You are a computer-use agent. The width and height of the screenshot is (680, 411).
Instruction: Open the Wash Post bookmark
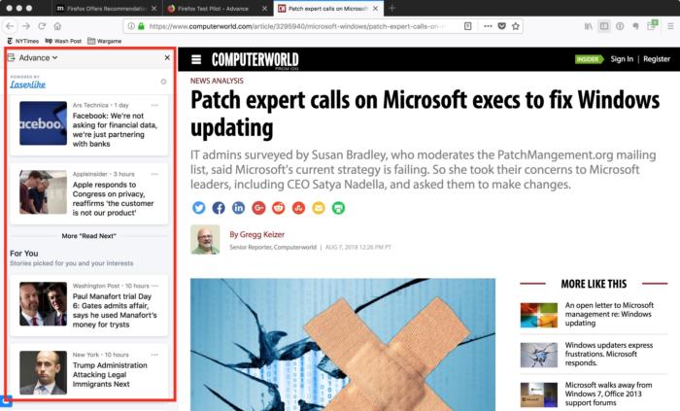point(63,41)
